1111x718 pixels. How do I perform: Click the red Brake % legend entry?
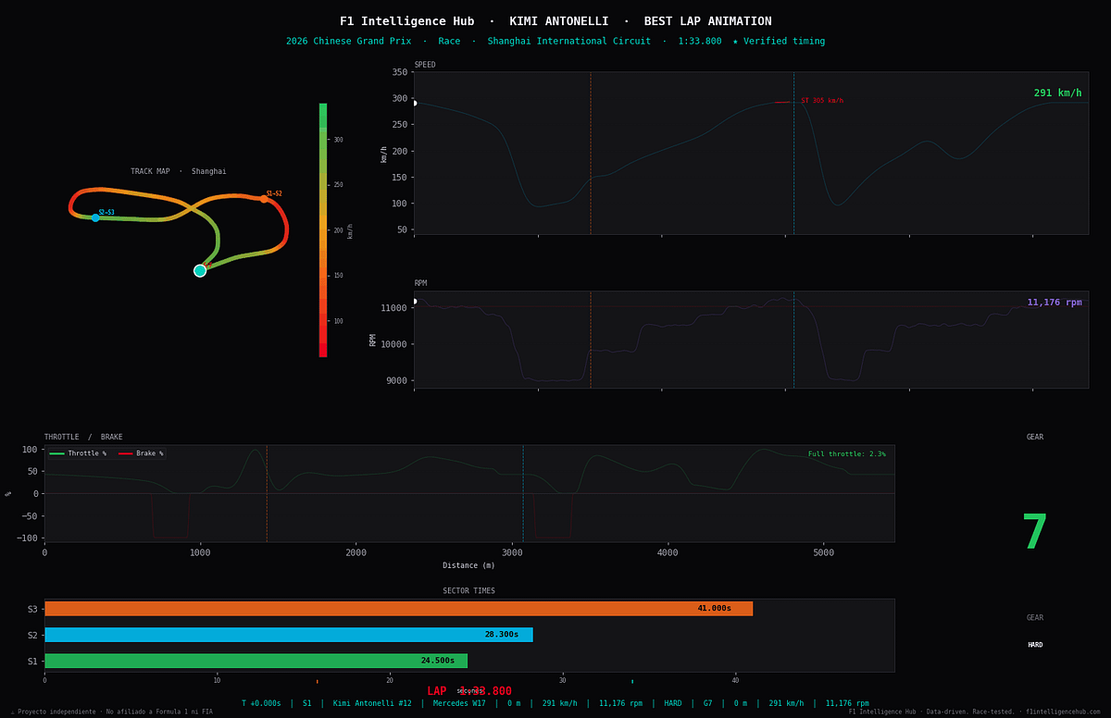point(141,453)
